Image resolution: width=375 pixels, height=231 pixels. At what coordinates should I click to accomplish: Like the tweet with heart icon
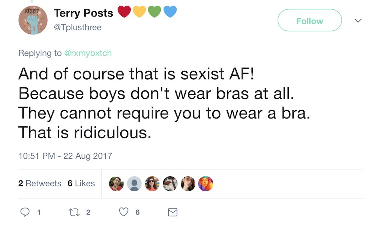tap(124, 212)
